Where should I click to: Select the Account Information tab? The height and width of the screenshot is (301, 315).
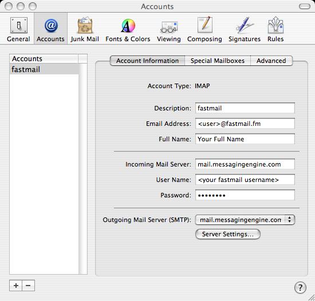147,61
